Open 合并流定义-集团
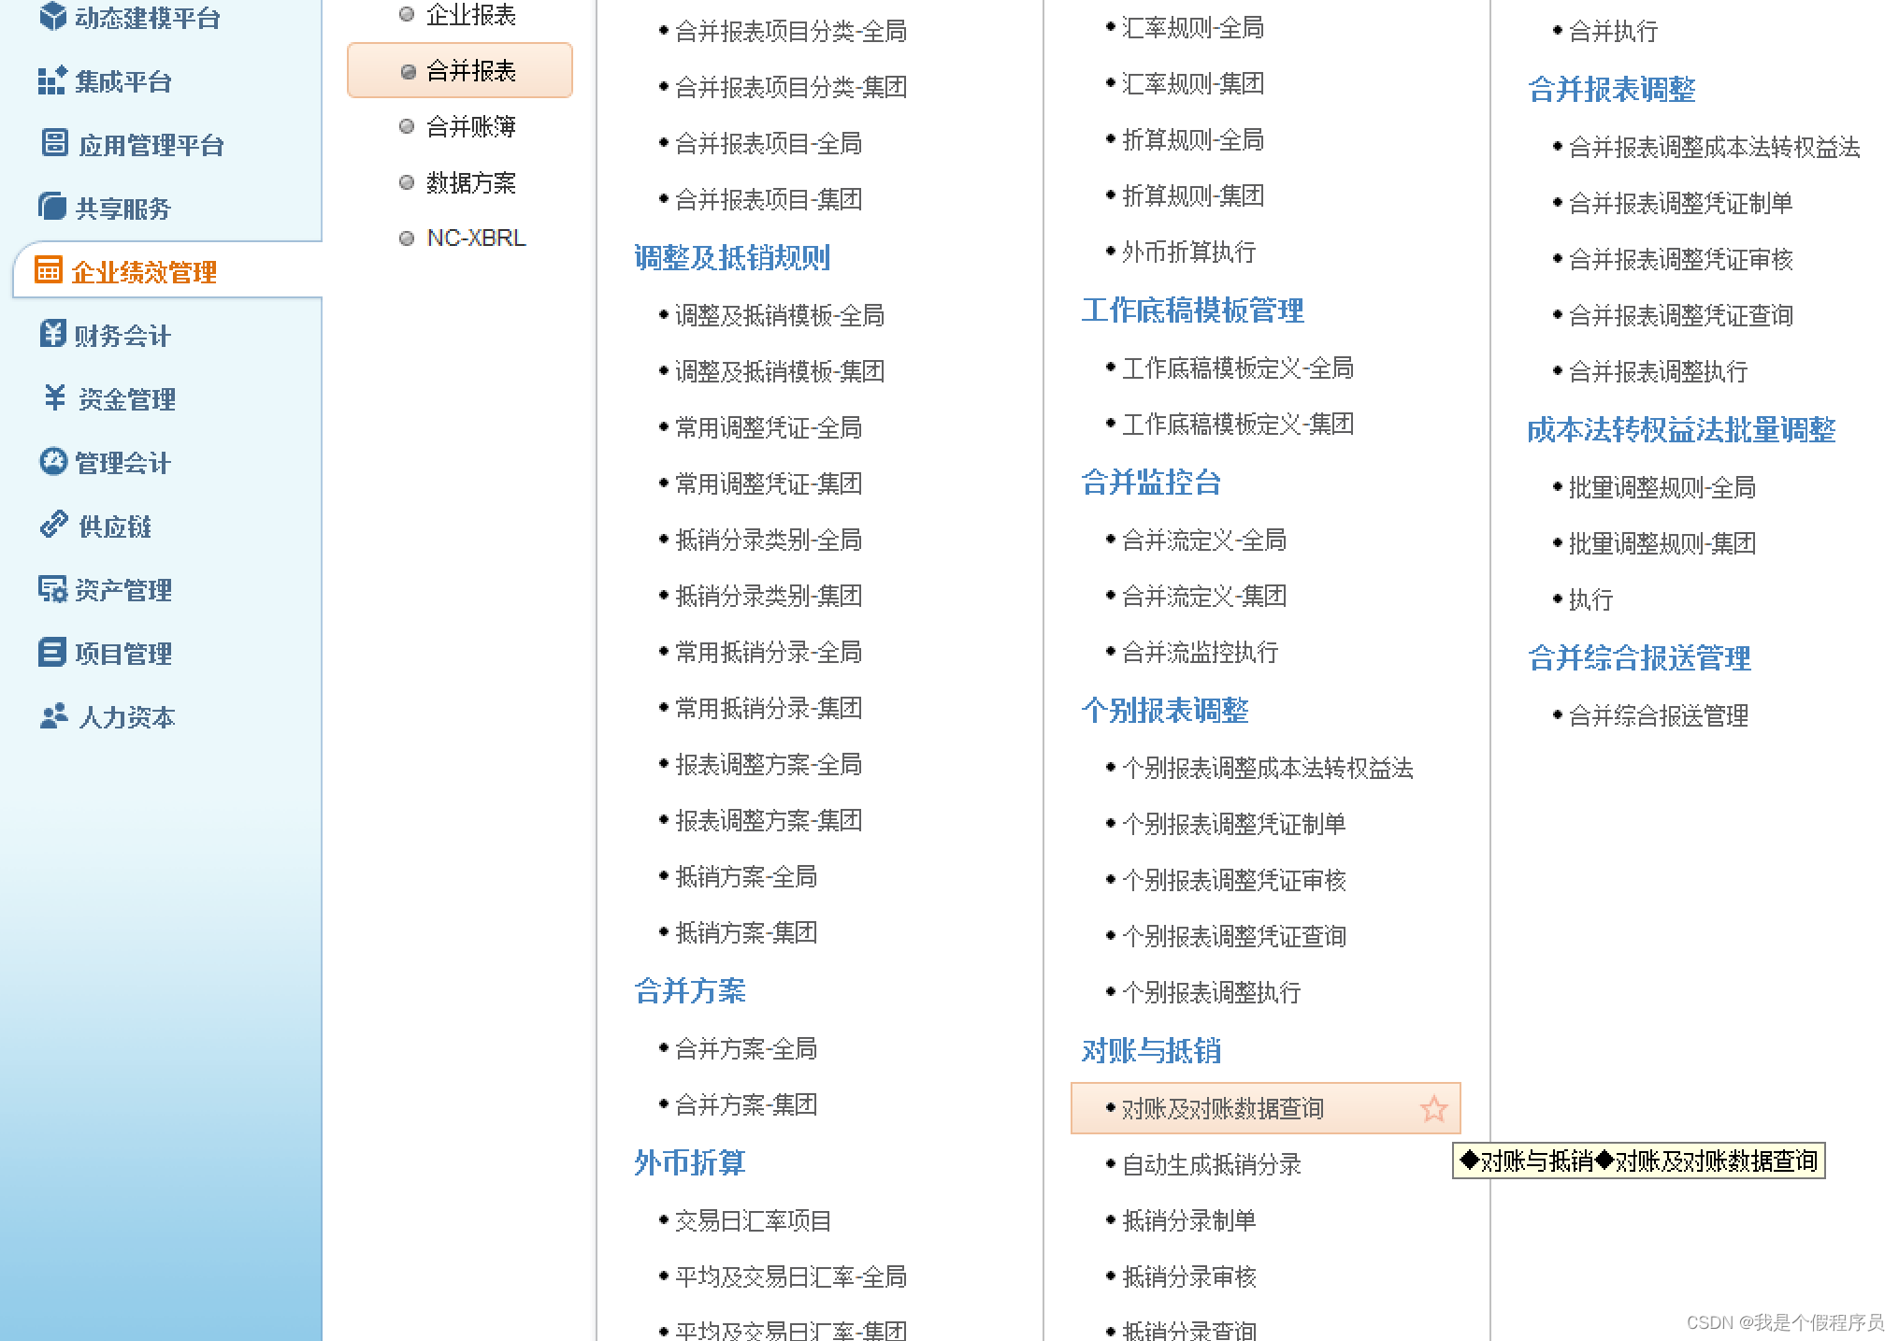 (1204, 596)
